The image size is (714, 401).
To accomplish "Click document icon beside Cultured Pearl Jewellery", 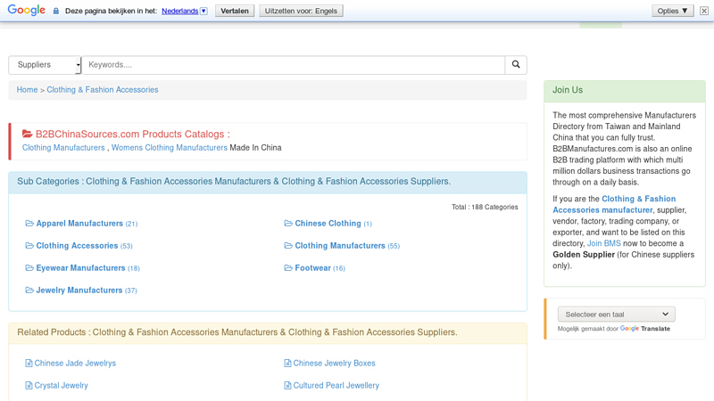I will pos(287,385).
